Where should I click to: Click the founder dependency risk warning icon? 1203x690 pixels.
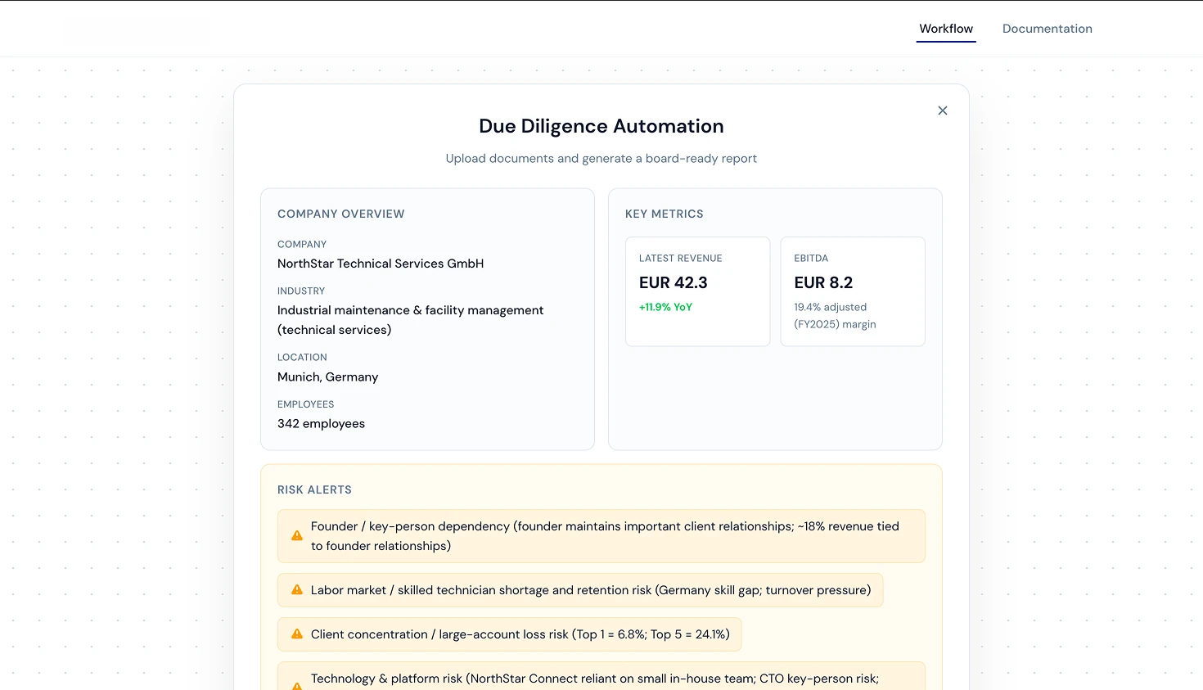[x=296, y=535]
